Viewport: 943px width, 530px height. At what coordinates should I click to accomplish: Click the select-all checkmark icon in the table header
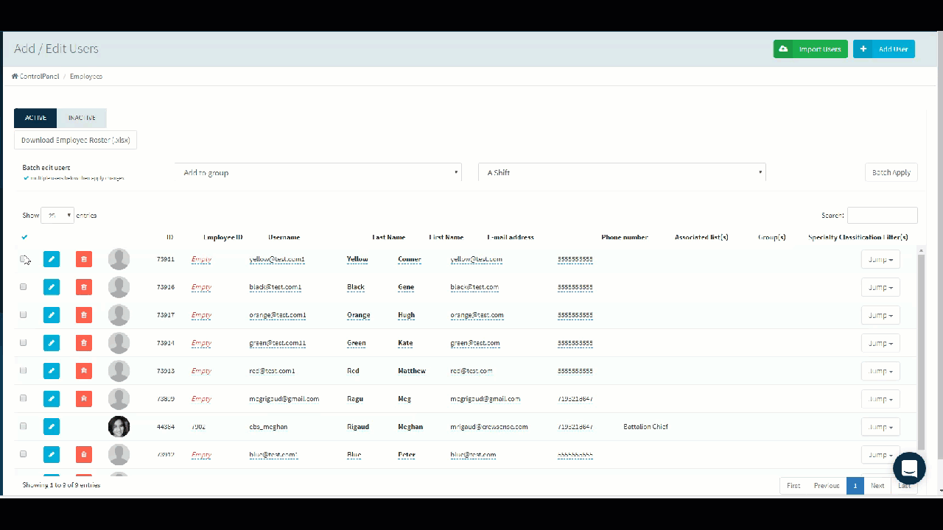(x=24, y=237)
